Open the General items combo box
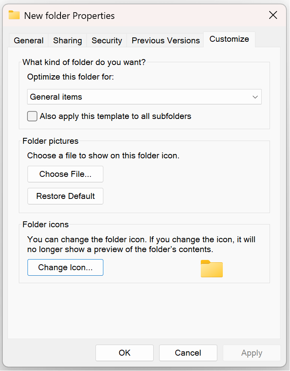The image size is (290, 371). pyautogui.click(x=144, y=97)
